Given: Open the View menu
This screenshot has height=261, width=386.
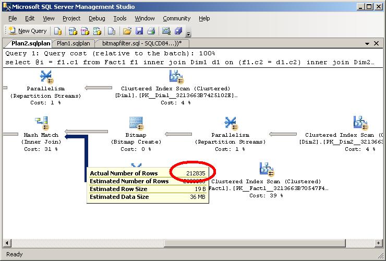Looking at the screenshot, I should tap(49, 18).
